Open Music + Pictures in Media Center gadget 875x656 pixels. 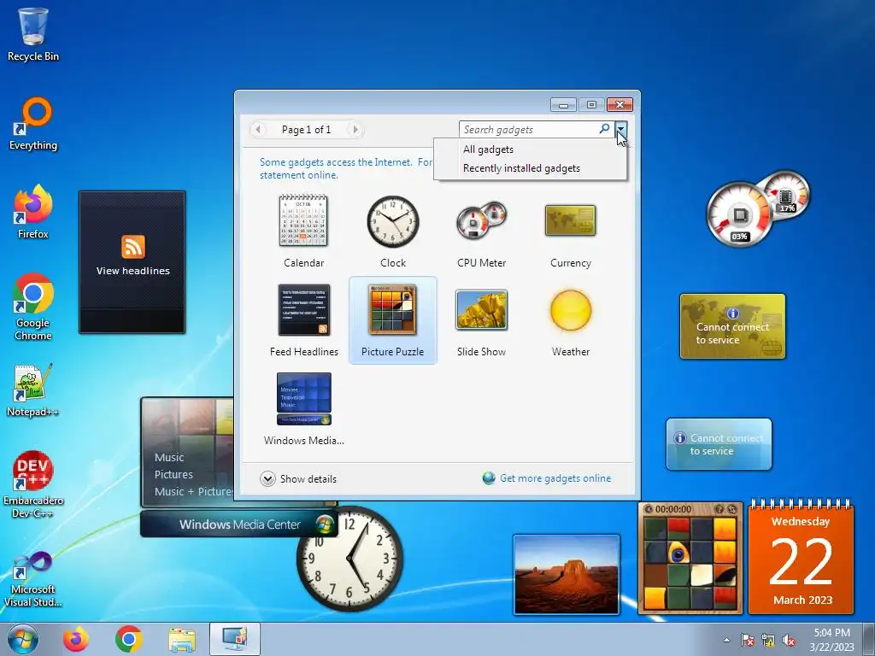194,492
